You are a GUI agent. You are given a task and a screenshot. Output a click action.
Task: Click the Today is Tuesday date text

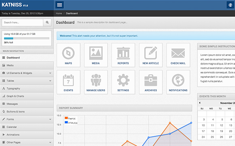coord(22,13)
